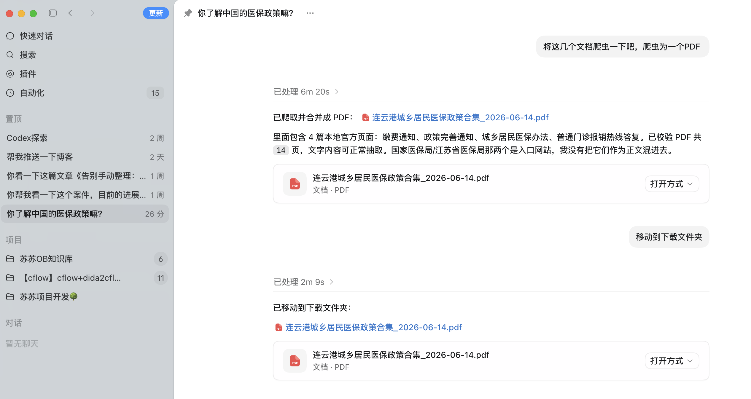Click the plugins icon next to 插件
Viewport: 751px width, 399px height.
[10, 74]
